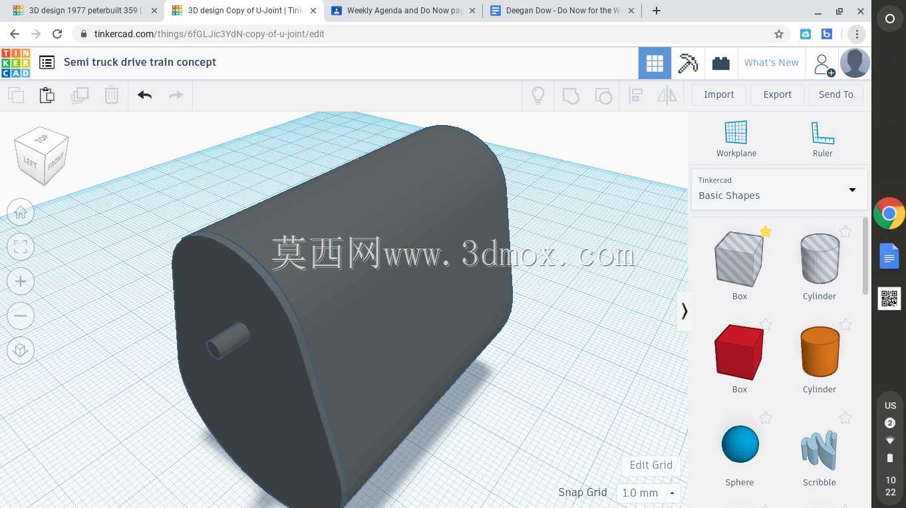906x508 pixels.
Task: Collapse the shapes panel with chevron
Action: tap(684, 311)
